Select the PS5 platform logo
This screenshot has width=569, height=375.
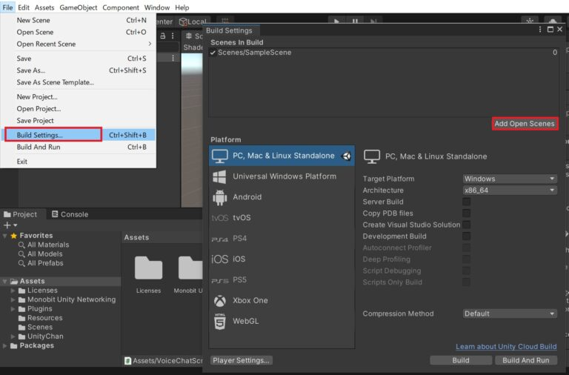click(x=219, y=281)
